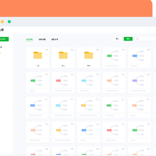Show options for the second-row peach mind map
156x156 pixels.
[123, 75]
